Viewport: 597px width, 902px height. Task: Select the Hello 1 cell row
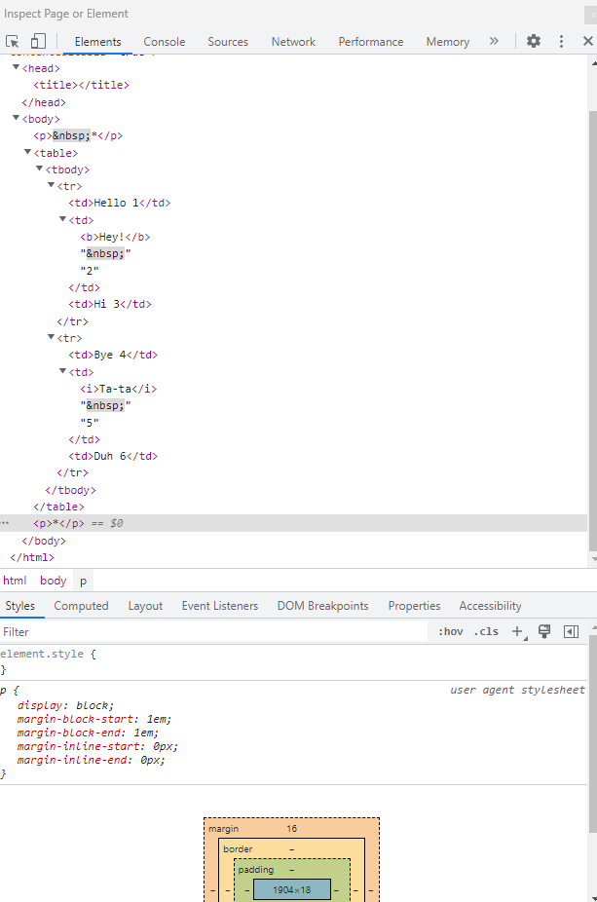[x=120, y=203]
